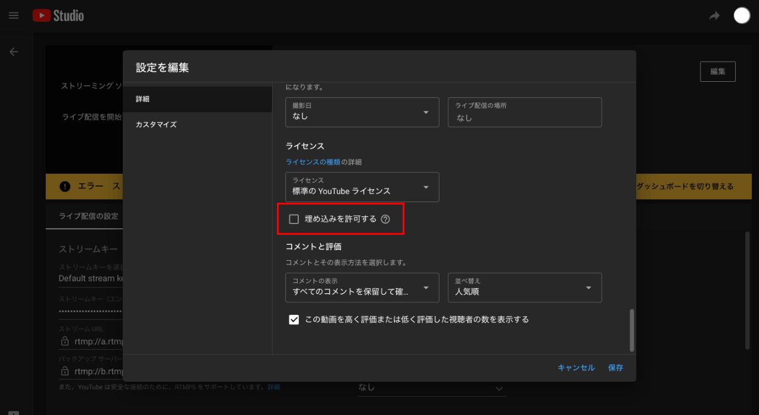This screenshot has width=759, height=415.
Task: Uncheck the viewer rating count display checkbox
Action: (294, 319)
